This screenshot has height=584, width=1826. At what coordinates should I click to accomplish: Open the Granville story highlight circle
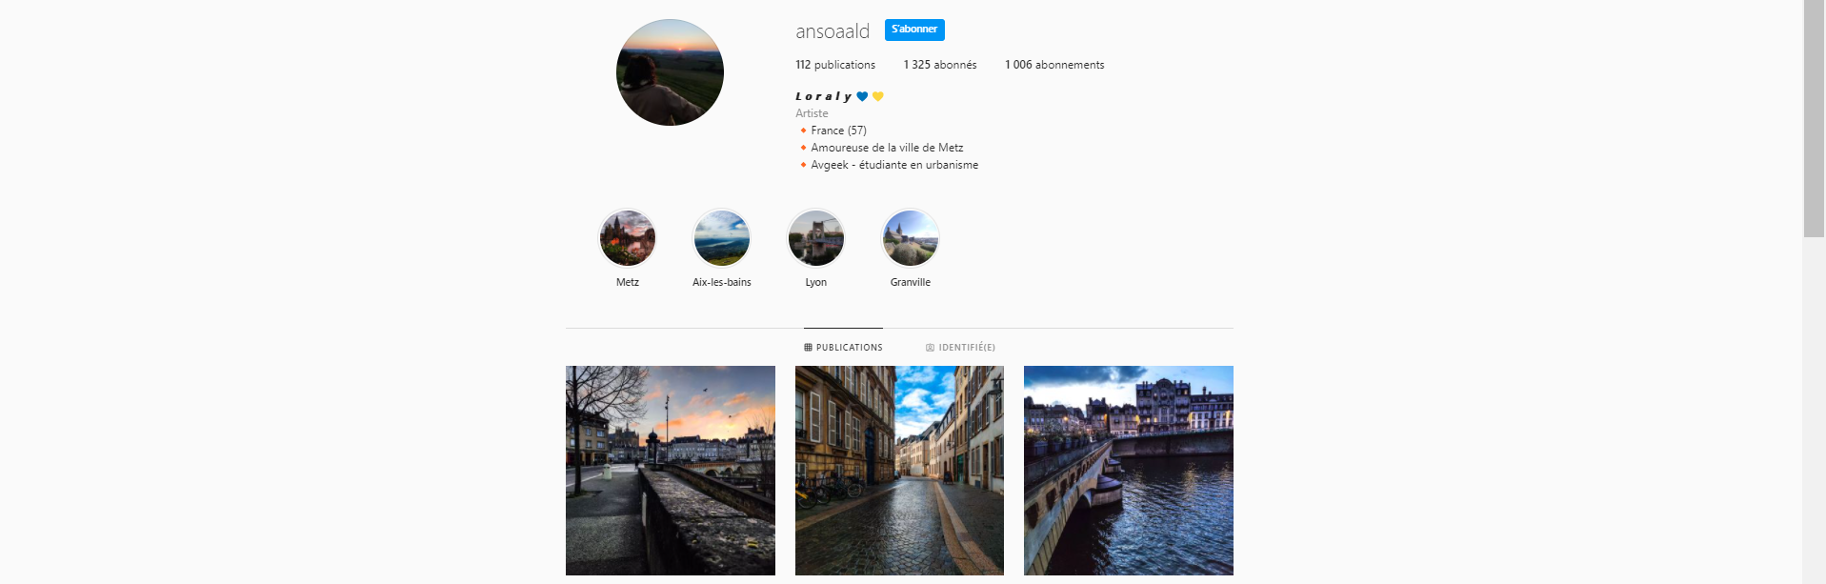click(x=911, y=238)
